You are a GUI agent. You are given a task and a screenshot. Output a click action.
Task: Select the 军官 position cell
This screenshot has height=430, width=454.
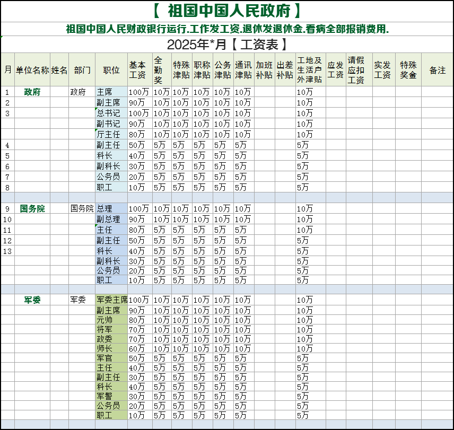(x=111, y=358)
